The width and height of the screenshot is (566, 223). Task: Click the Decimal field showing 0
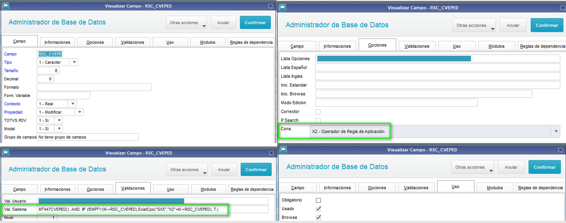[45, 79]
